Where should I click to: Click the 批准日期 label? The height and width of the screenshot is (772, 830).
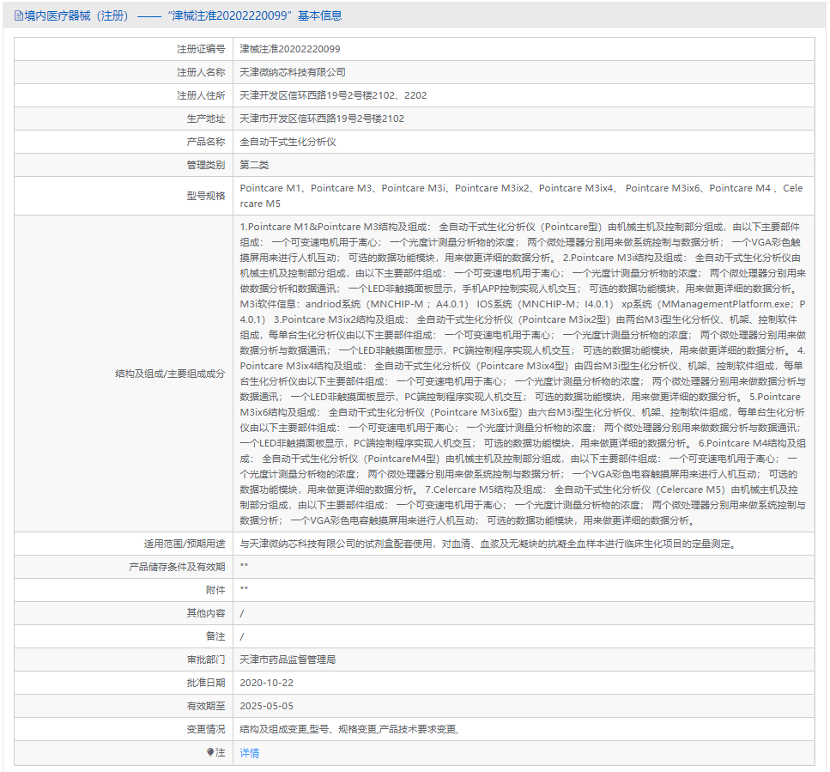206,683
